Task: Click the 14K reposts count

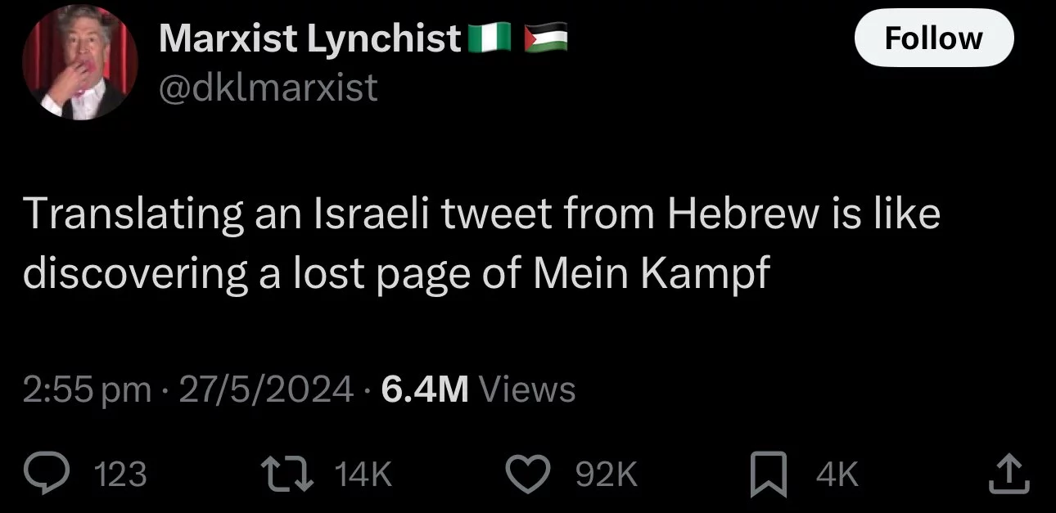Action: [365, 475]
